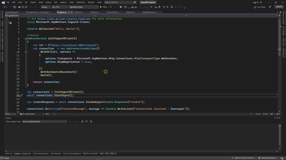The image size is (286, 160).
Task: Click the Visual Studio logo icon
Action: [x=3, y=3]
